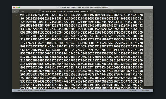Click the red close window button
Image resolution: width=166 pixels, height=99 pixels.
[x=14, y=7]
